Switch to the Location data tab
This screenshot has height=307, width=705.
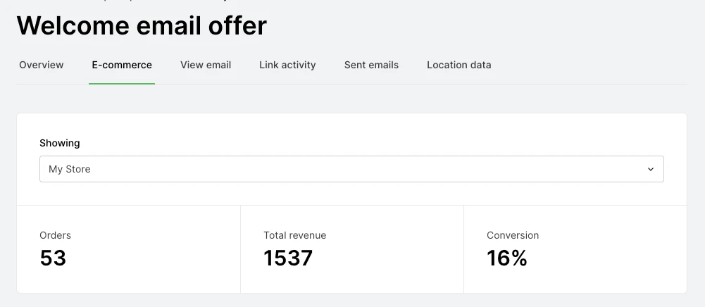tap(458, 65)
